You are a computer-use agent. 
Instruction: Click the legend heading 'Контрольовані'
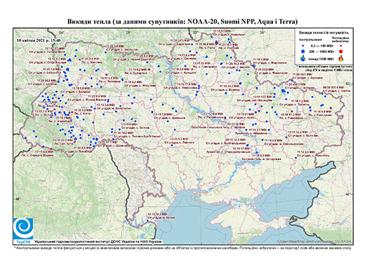pyautogui.click(x=311, y=40)
